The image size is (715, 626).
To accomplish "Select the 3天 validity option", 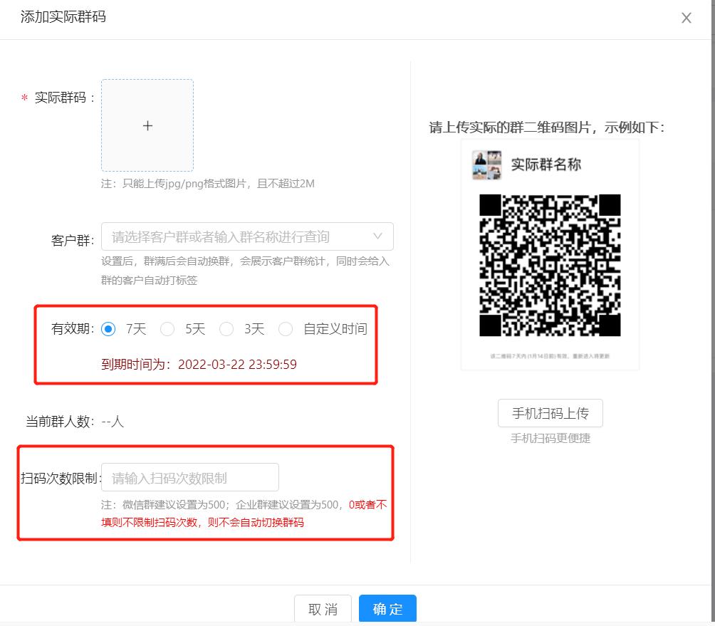I will pyautogui.click(x=227, y=329).
